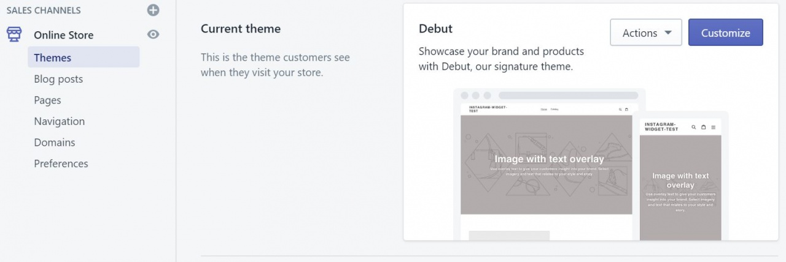The image size is (786, 262).
Task: Click the Customize button
Action: tap(726, 32)
